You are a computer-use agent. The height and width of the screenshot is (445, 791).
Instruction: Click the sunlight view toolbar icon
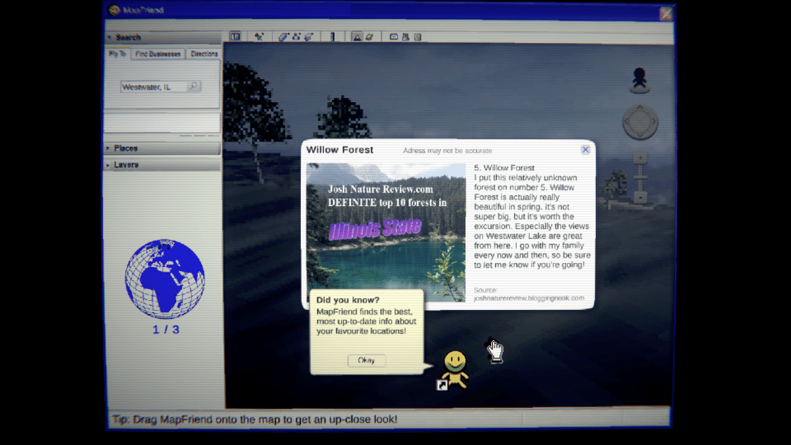click(358, 36)
